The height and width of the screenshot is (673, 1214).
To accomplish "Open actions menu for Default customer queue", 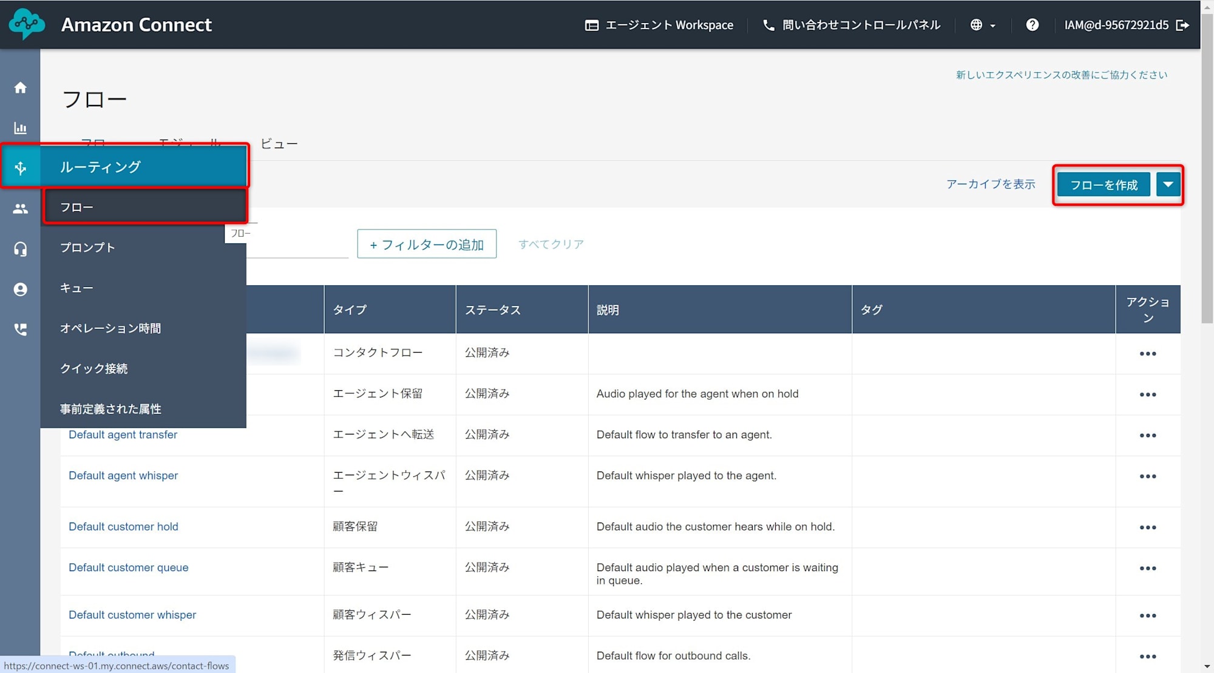I will coord(1147,569).
